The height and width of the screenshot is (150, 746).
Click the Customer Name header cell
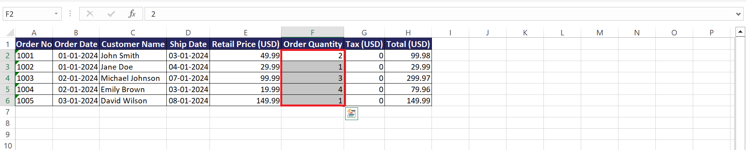(133, 44)
